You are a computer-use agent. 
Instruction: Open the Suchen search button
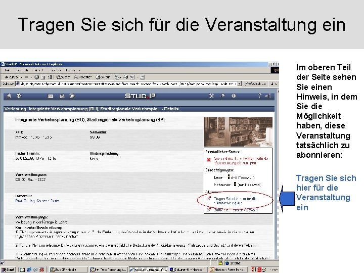click(x=63, y=77)
